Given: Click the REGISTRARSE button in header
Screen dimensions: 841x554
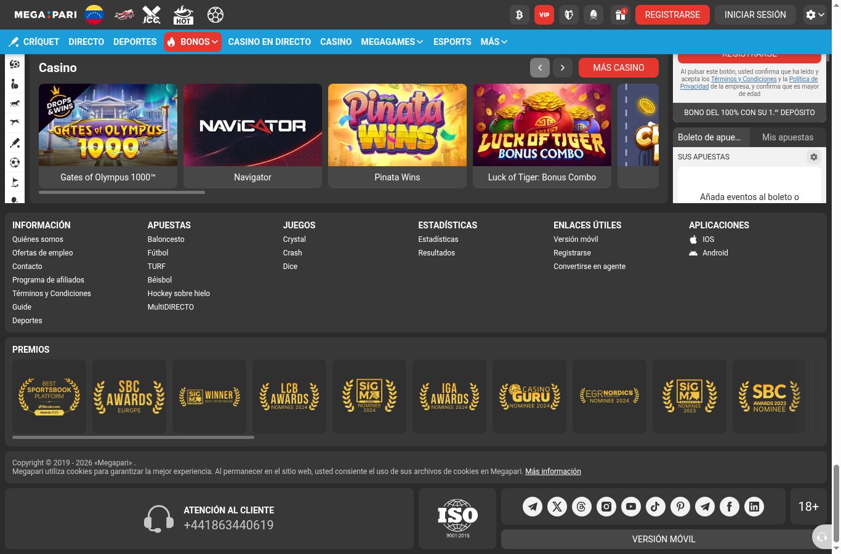Looking at the screenshot, I should pos(672,15).
